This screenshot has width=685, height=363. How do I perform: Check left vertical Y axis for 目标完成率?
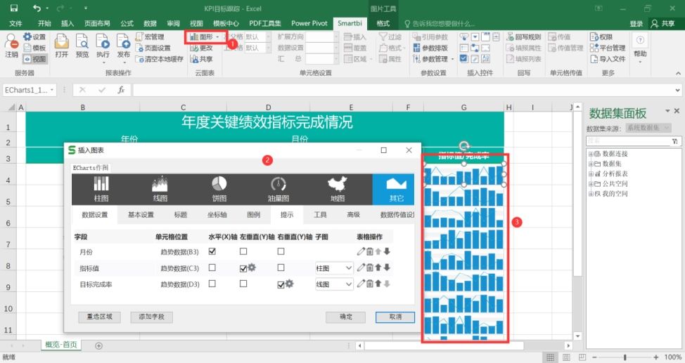coord(243,284)
